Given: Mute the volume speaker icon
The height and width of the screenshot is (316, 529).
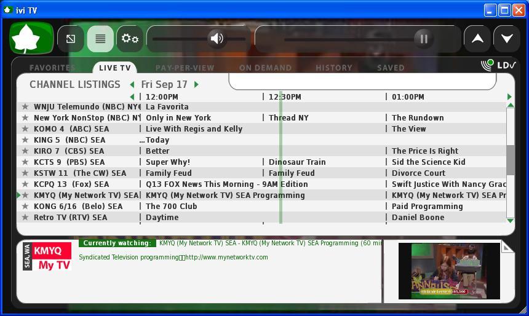Looking at the screenshot, I should (217, 39).
